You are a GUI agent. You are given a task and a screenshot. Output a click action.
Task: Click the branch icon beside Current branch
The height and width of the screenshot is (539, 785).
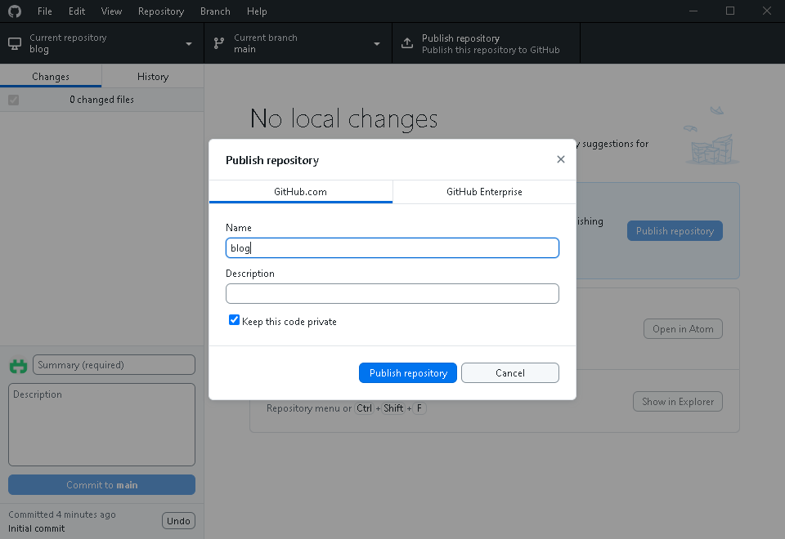[219, 43]
